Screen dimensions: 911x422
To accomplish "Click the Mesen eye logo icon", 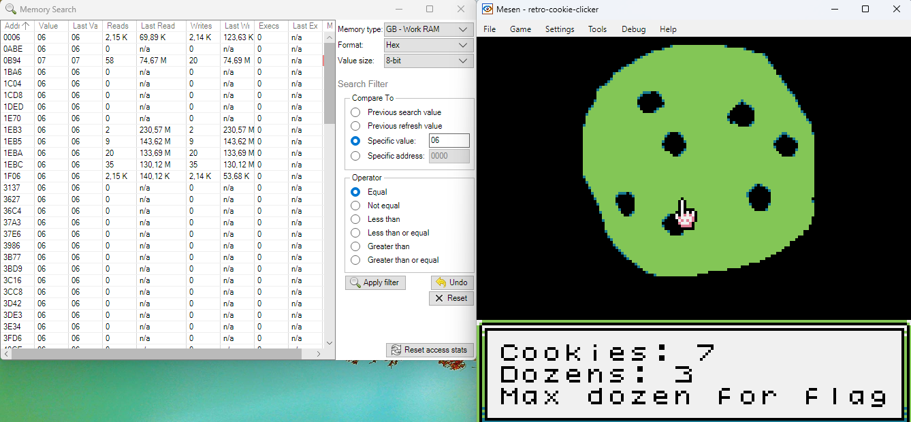I will coord(488,10).
